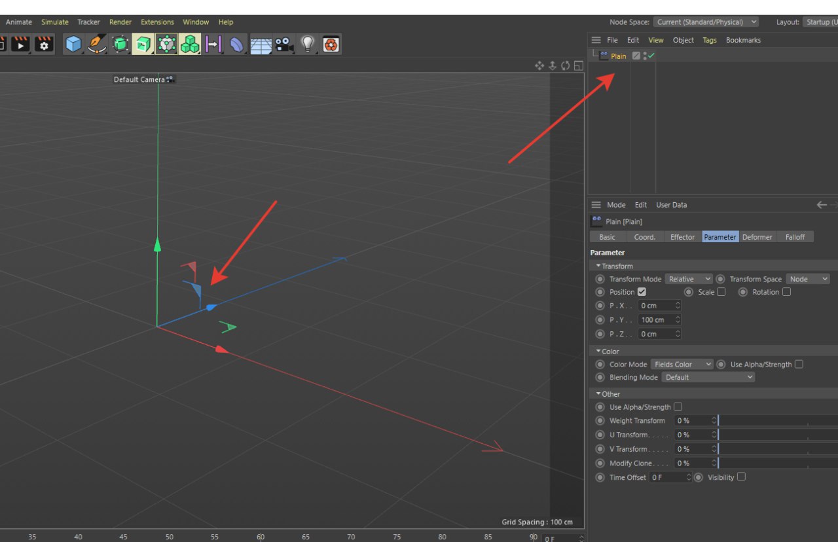The image size is (838, 542).
Task: Open the Blending Mode Default dropdown
Action: [x=708, y=377]
